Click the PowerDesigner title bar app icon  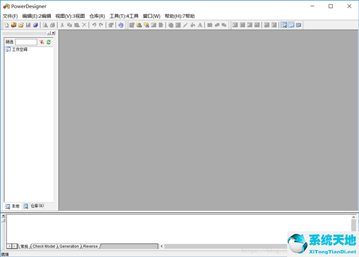tap(6, 6)
